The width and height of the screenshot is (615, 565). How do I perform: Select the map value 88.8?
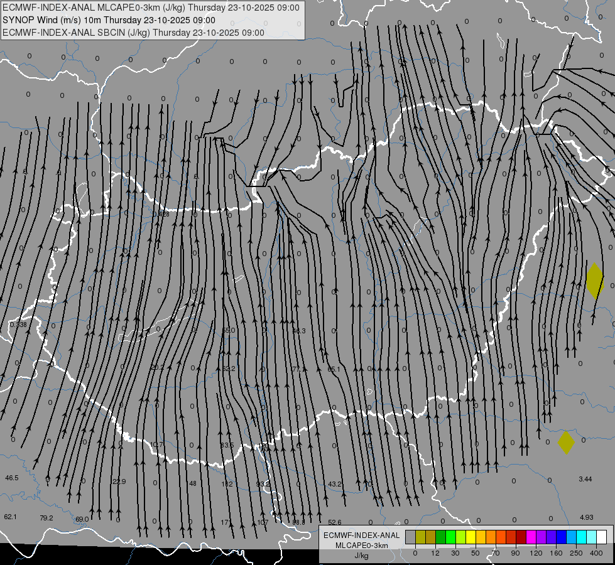click(299, 522)
